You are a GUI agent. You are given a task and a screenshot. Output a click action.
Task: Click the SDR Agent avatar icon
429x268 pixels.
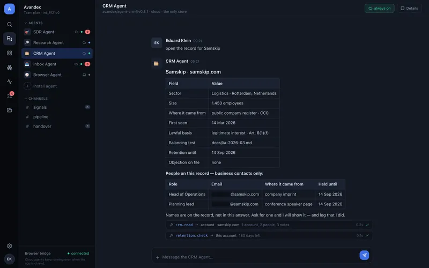point(27,32)
